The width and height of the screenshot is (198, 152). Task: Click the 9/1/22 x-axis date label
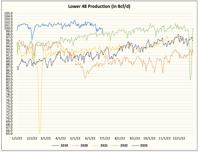(x=135, y=138)
